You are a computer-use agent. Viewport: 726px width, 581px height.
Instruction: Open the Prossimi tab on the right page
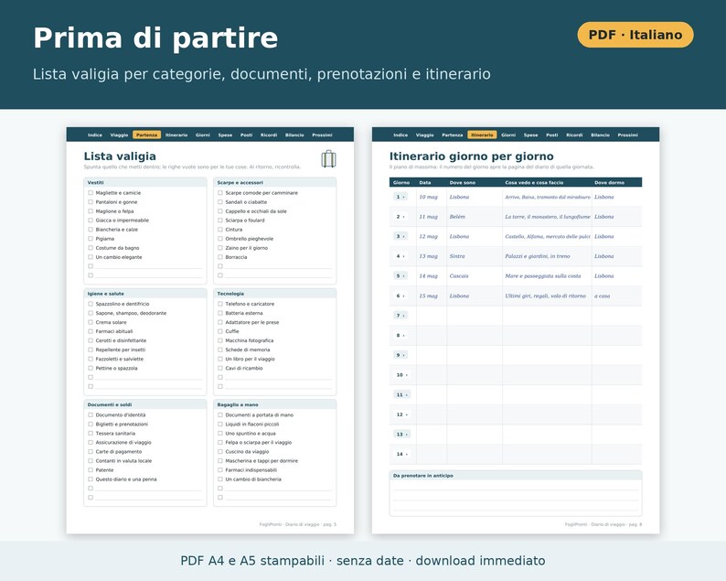click(628, 134)
